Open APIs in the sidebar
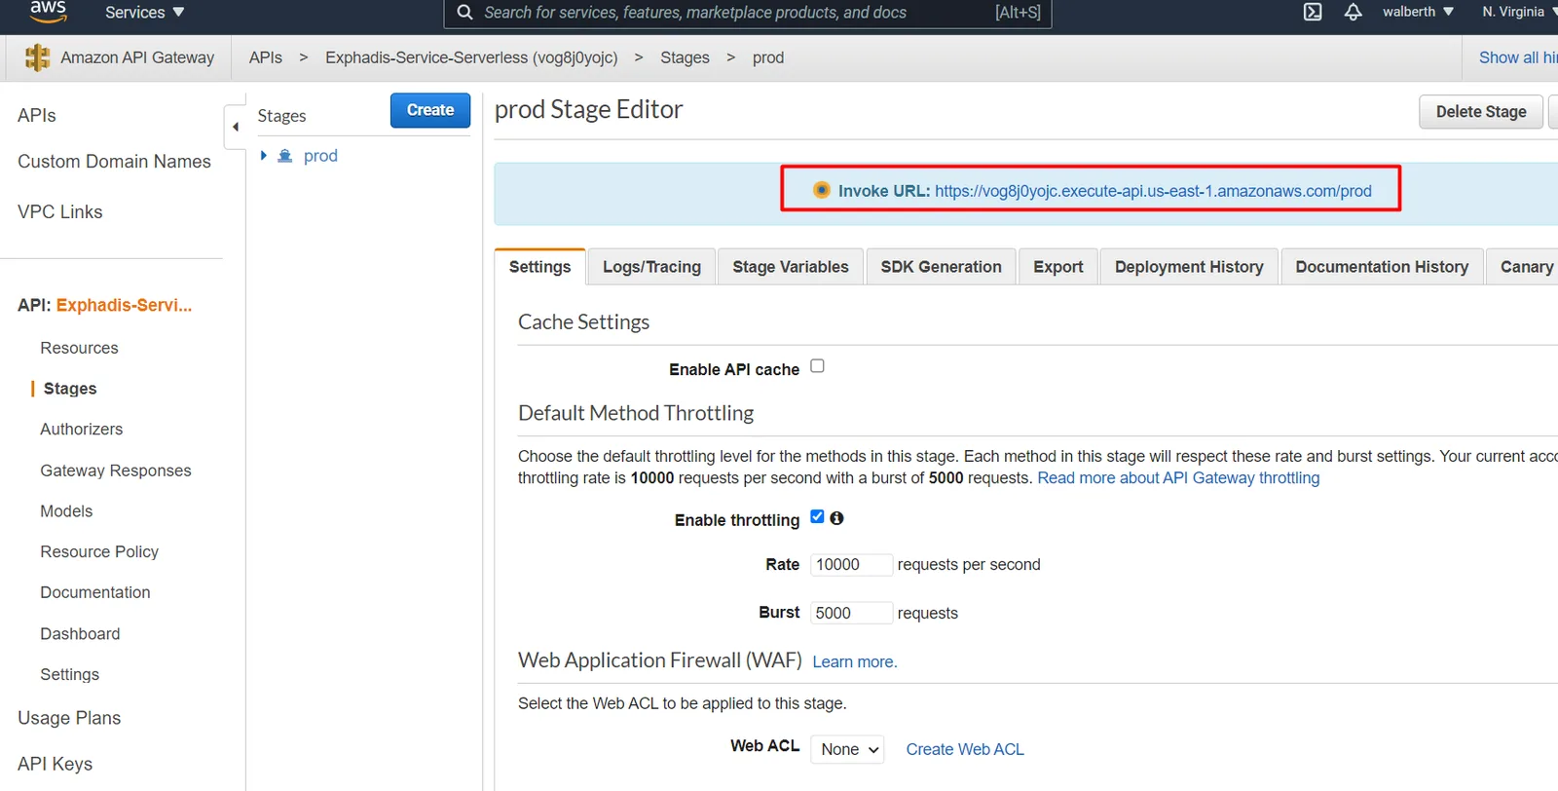The image size is (1558, 791). coord(37,115)
